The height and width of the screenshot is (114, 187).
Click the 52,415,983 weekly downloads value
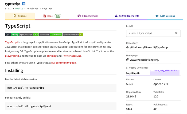[x=133, y=73]
